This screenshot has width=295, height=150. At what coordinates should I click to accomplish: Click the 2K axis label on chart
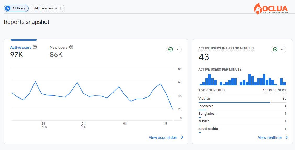[x=180, y=109]
